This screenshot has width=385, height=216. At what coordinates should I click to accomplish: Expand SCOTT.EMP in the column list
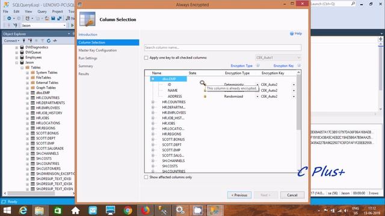pos(153,150)
